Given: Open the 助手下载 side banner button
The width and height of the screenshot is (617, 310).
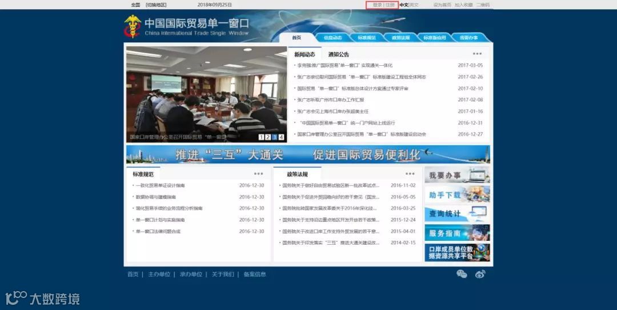Looking at the screenshot, I should (x=457, y=194).
